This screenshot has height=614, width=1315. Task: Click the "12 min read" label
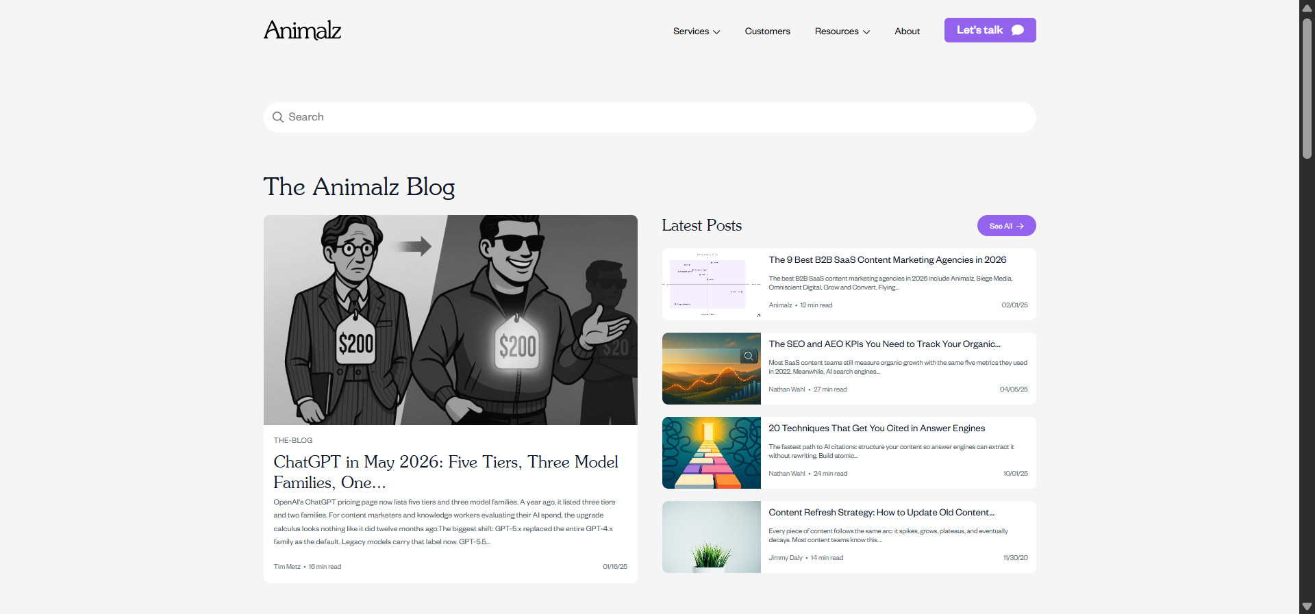(x=816, y=305)
